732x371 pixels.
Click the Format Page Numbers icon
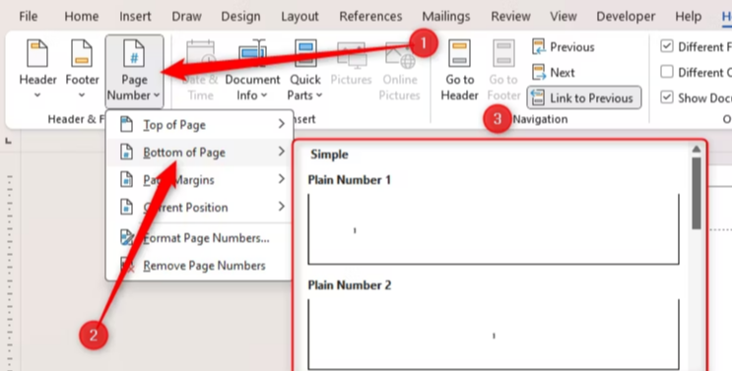pyautogui.click(x=127, y=238)
